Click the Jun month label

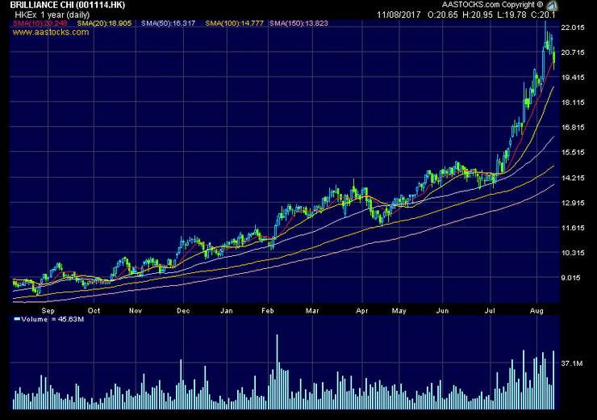coord(442,311)
